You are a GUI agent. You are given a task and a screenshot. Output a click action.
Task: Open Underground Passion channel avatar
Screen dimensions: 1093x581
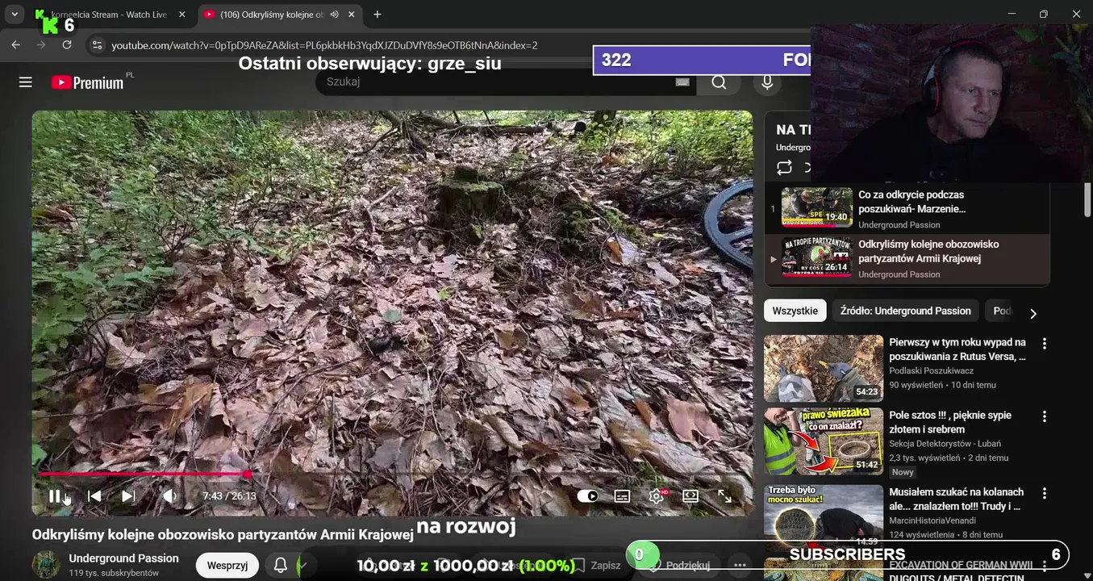(x=46, y=565)
